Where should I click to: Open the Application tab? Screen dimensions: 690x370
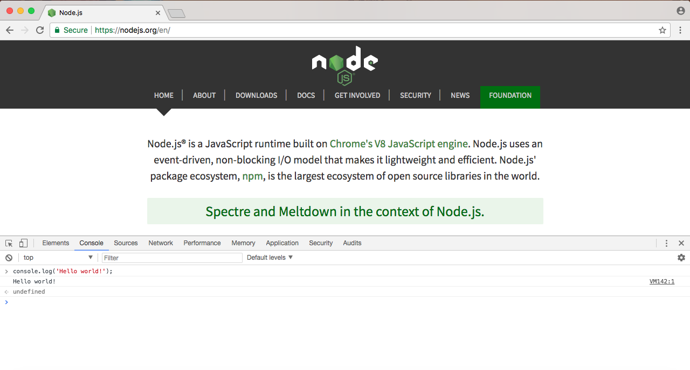click(x=282, y=243)
